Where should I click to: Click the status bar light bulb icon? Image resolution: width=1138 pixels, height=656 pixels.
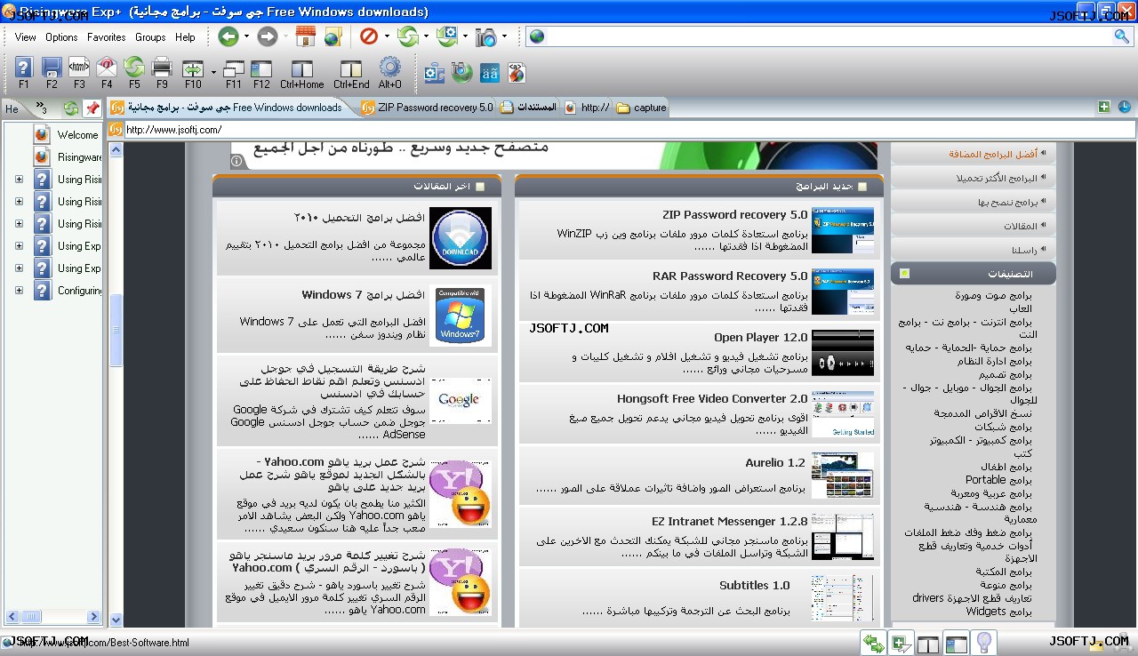click(x=983, y=643)
